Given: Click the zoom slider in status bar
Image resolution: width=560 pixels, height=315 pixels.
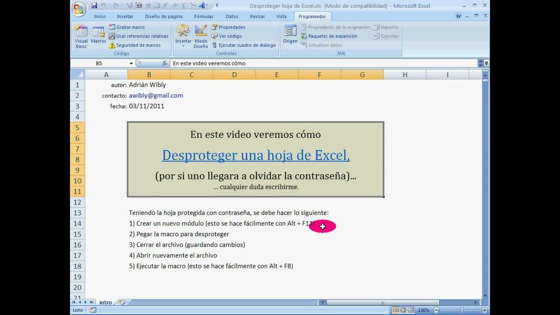Looking at the screenshot, I should (462, 310).
